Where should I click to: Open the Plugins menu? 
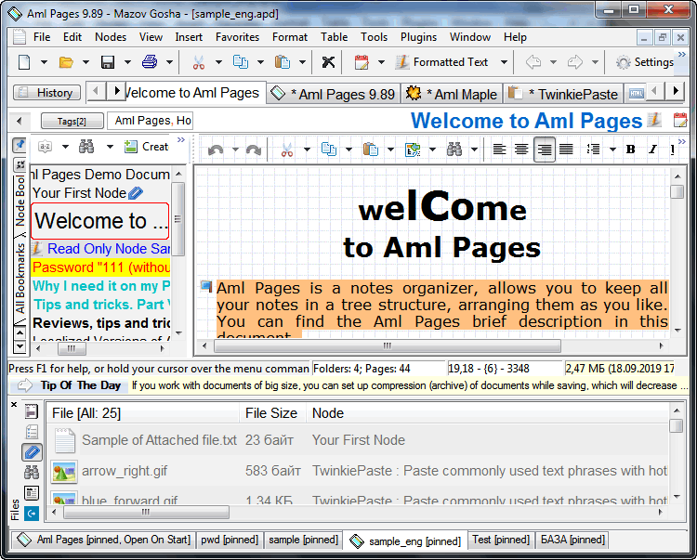[419, 37]
